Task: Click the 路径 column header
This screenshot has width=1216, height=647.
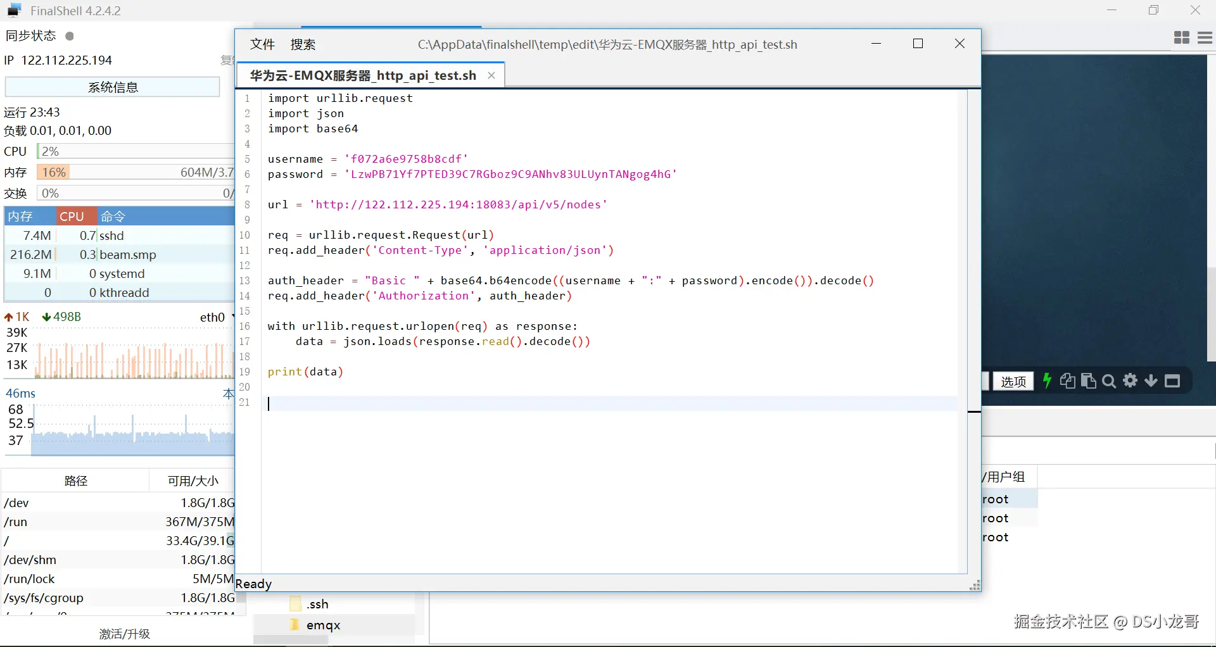Action: pyautogui.click(x=75, y=481)
